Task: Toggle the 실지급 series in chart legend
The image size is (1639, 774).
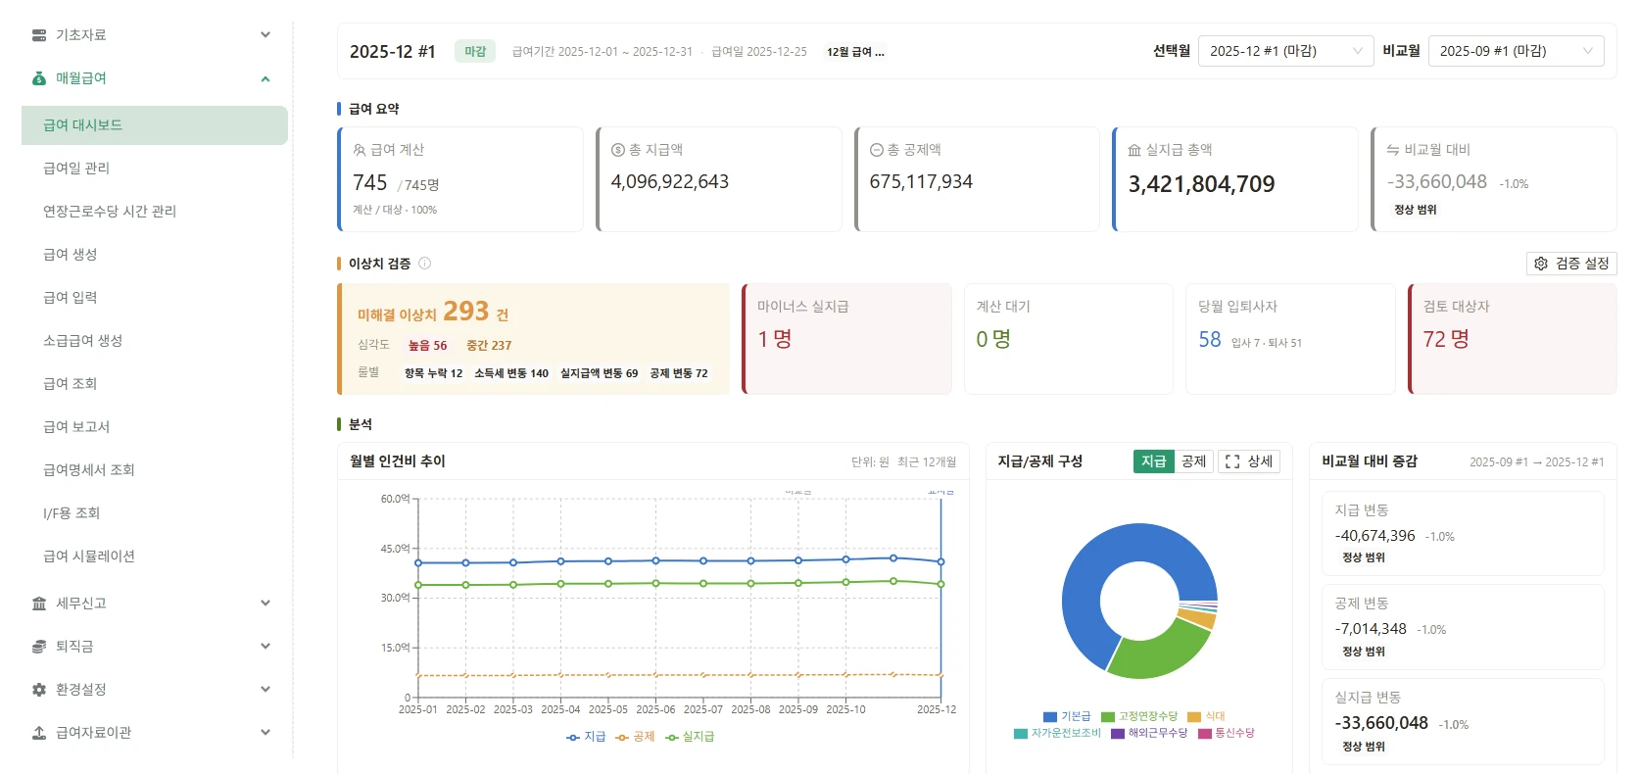Action: point(690,737)
